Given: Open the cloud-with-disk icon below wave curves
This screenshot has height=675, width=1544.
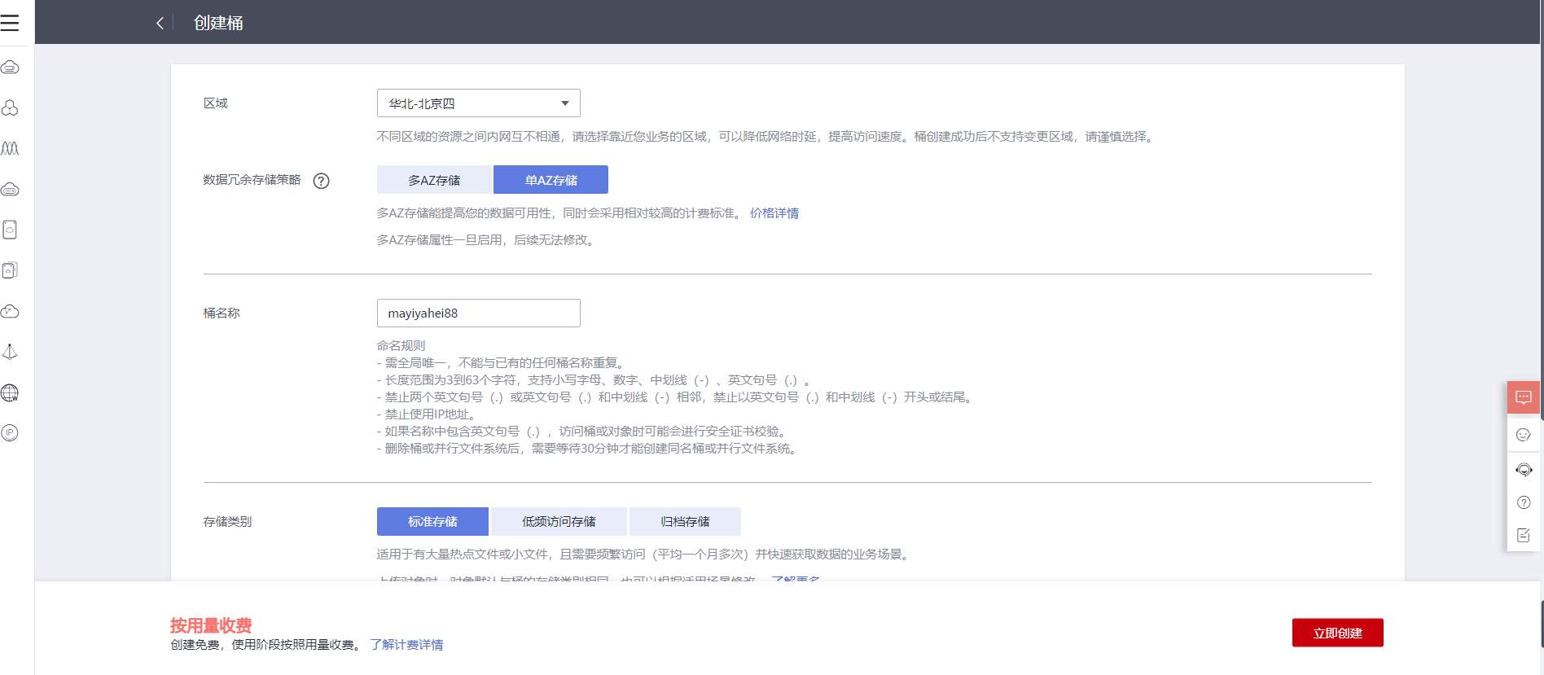Looking at the screenshot, I should (10, 189).
